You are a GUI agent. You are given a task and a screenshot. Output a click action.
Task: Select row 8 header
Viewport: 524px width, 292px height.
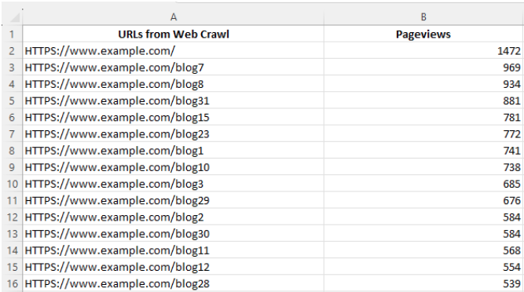click(x=12, y=151)
